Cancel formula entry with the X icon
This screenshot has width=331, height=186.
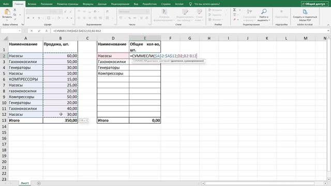pos(32,31)
